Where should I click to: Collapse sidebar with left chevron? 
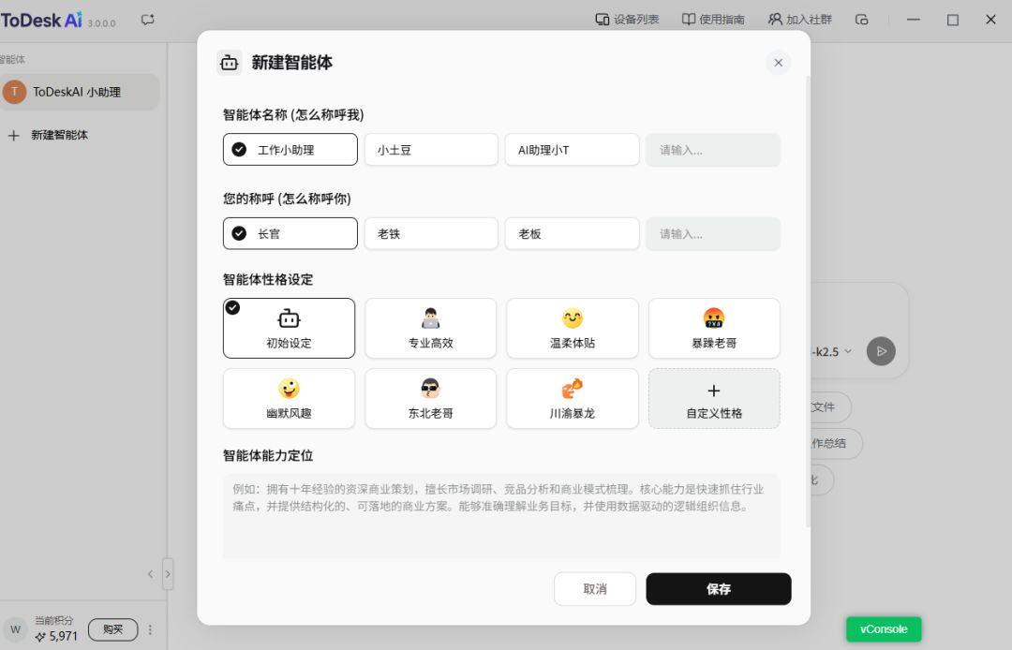(x=150, y=574)
